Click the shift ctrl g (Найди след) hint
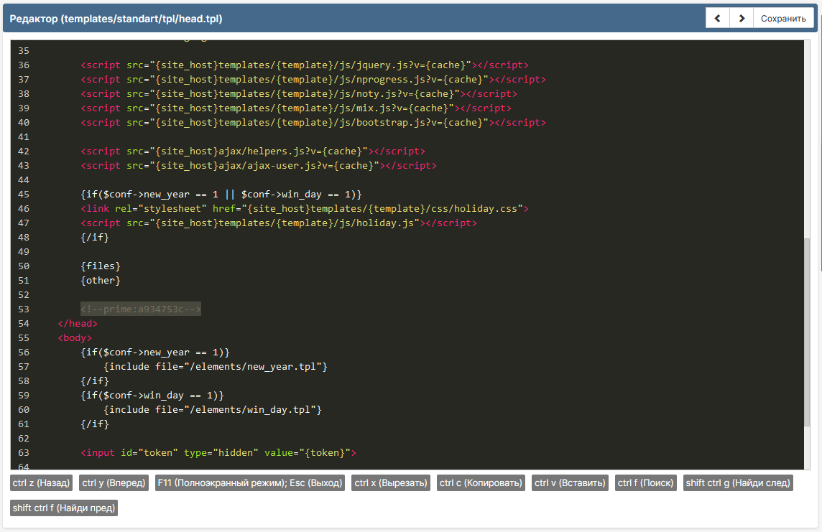 (738, 482)
